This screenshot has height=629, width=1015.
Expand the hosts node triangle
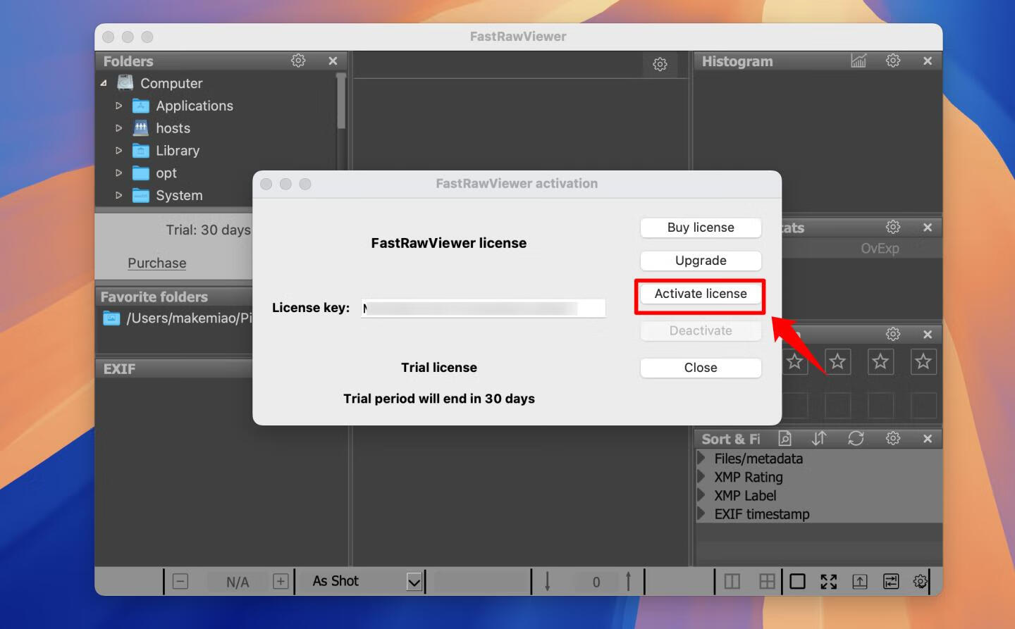tap(118, 128)
